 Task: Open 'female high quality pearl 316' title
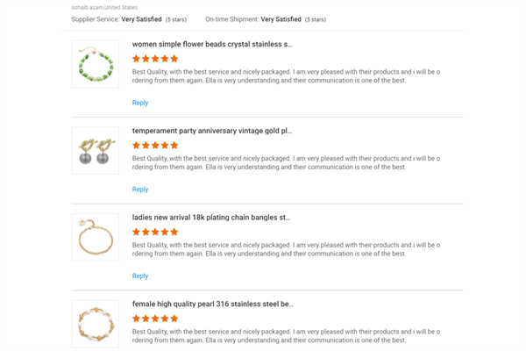click(213, 304)
